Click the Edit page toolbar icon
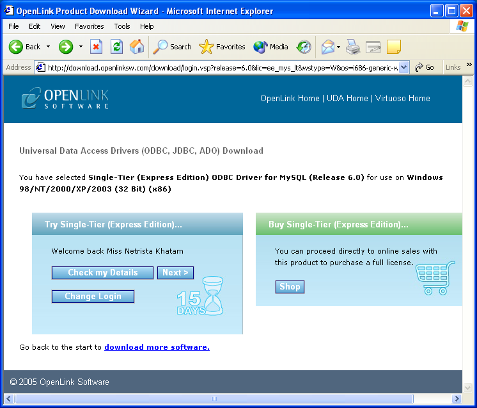Image resolution: width=477 pixels, height=408 pixels. (x=373, y=47)
